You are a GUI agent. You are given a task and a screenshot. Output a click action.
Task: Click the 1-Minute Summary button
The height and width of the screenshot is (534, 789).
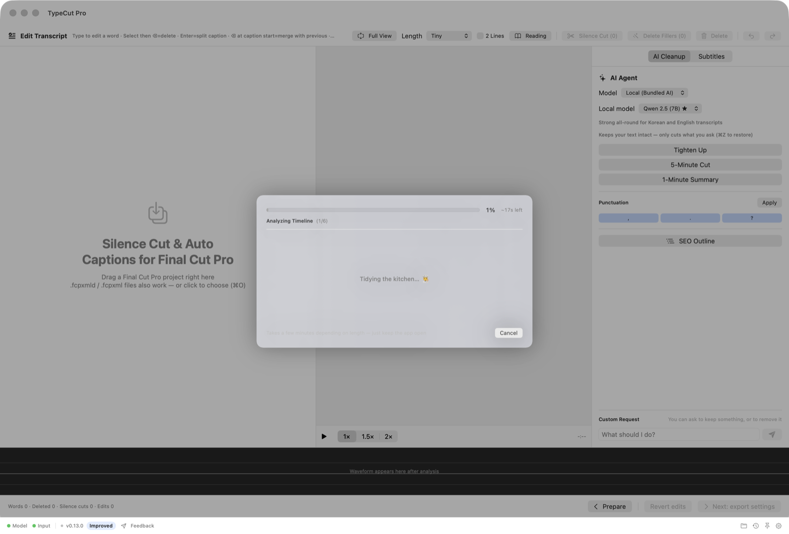tap(690, 179)
